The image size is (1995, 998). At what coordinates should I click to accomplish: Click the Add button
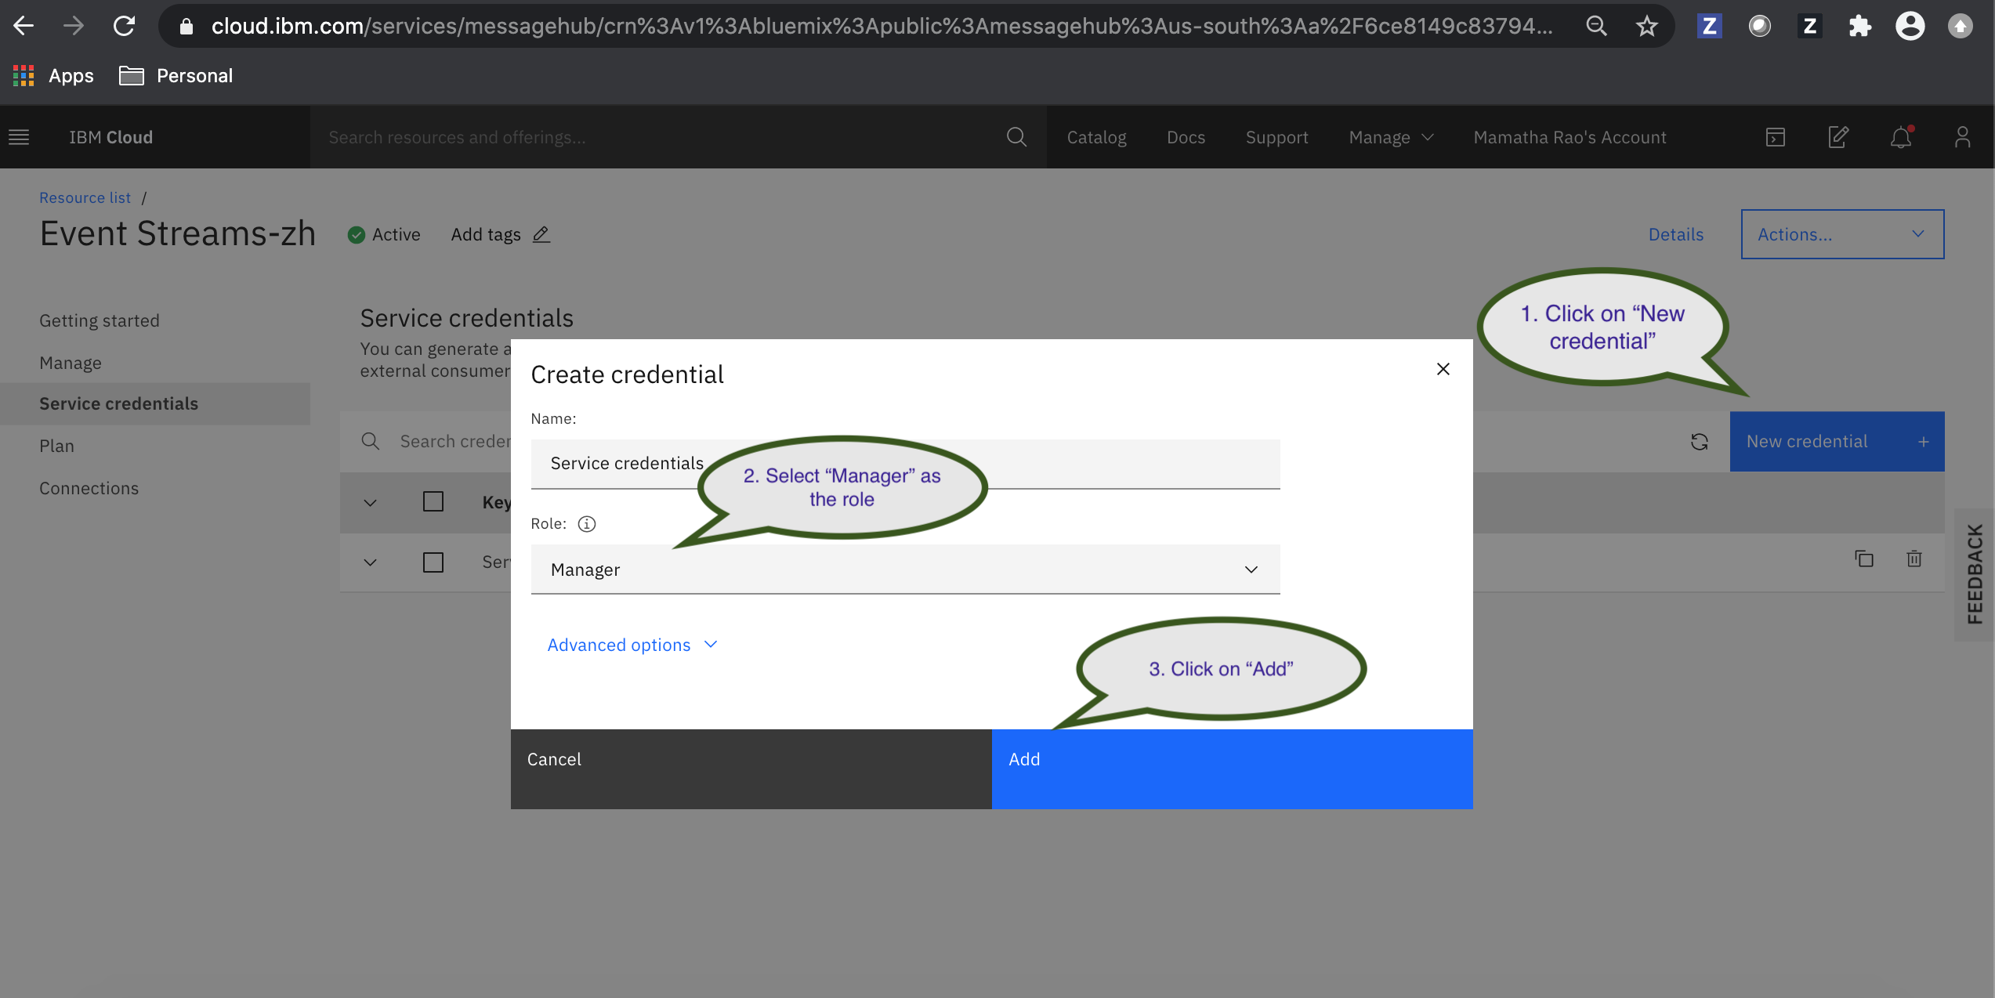click(x=1232, y=768)
